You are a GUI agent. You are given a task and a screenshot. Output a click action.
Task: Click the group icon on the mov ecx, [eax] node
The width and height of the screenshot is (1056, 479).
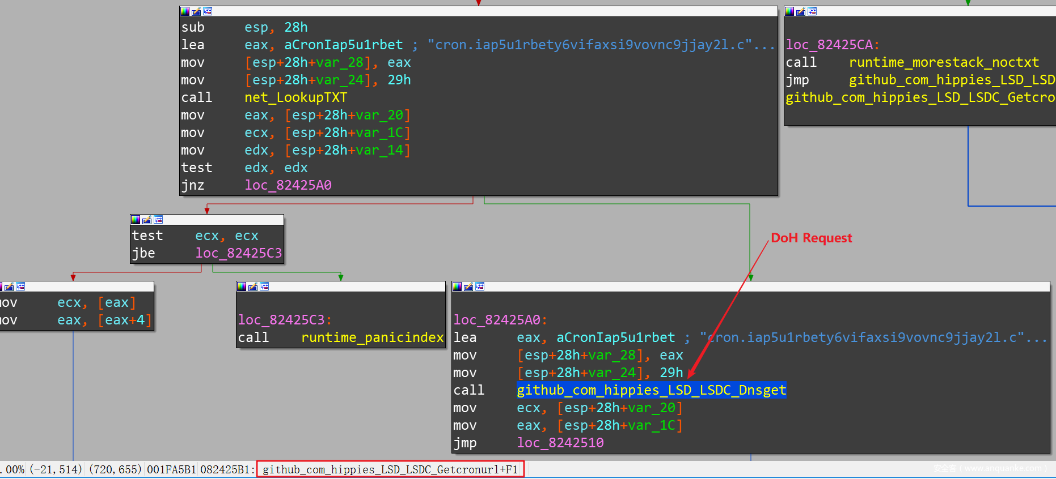click(20, 286)
